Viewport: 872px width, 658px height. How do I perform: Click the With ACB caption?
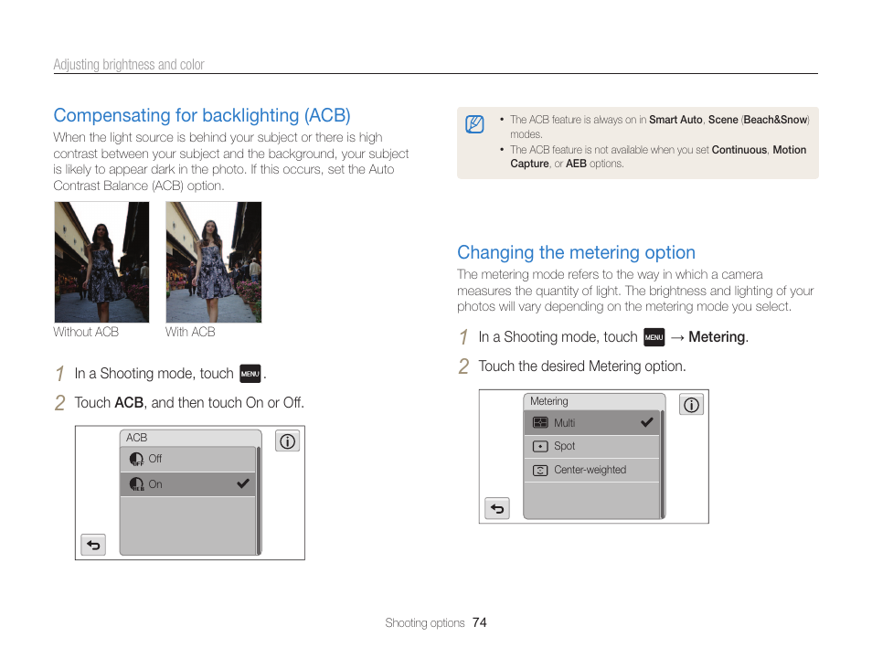190,332
